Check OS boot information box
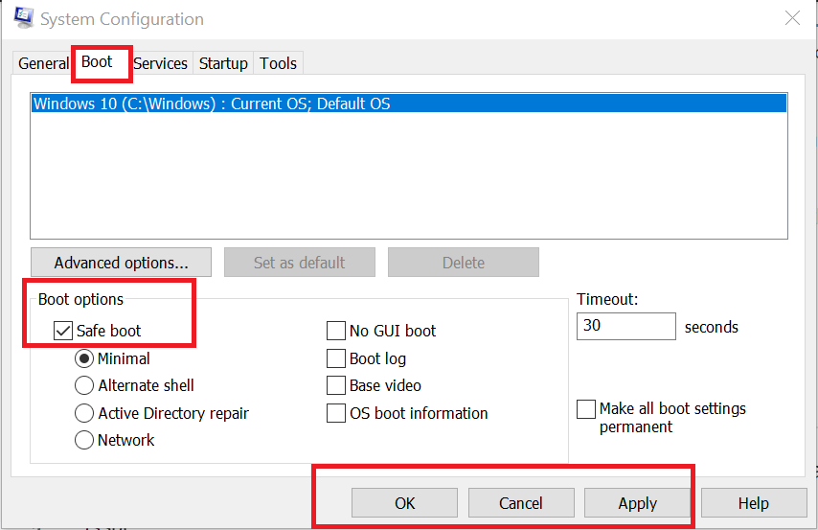The height and width of the screenshot is (530, 818). click(336, 413)
